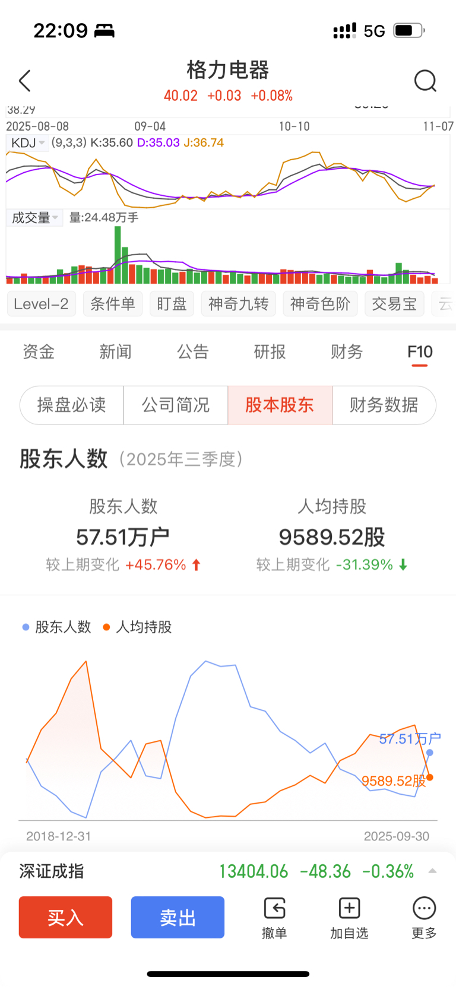Tap the 2025-09-30 chart end date
Screen dimensions: 456x987
coord(397,836)
